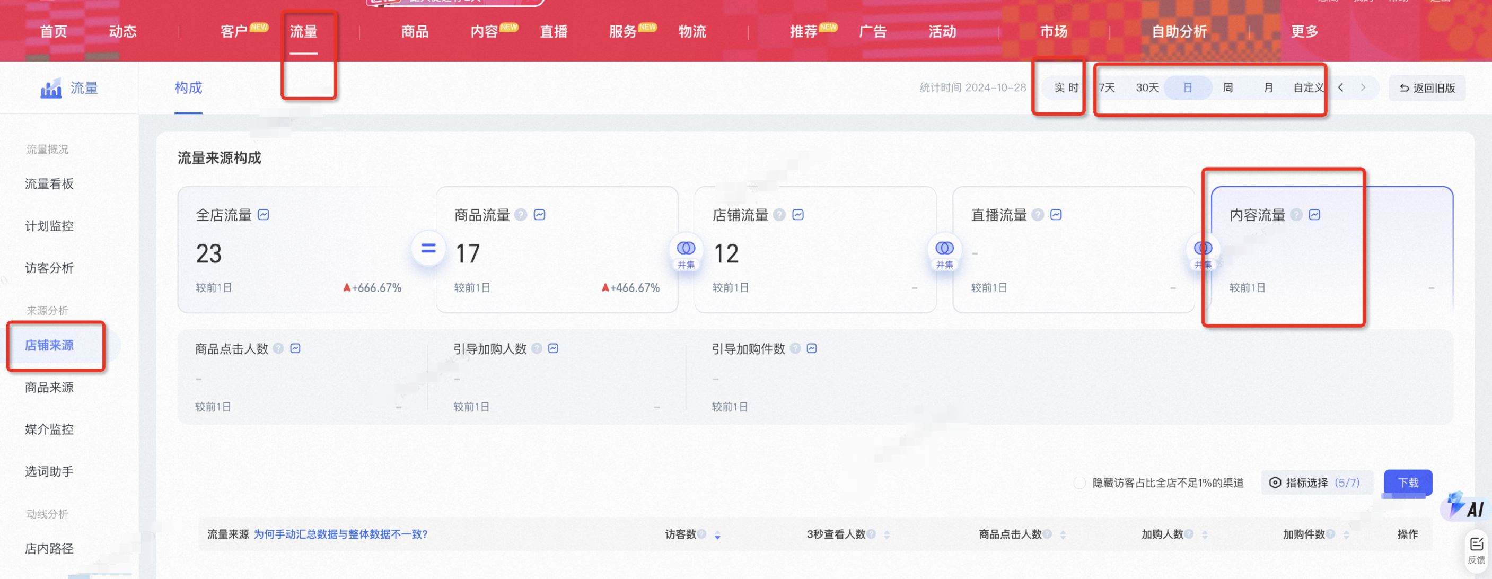Select 实时 time range
Viewport: 1492px width, 579px height.
tap(1066, 88)
